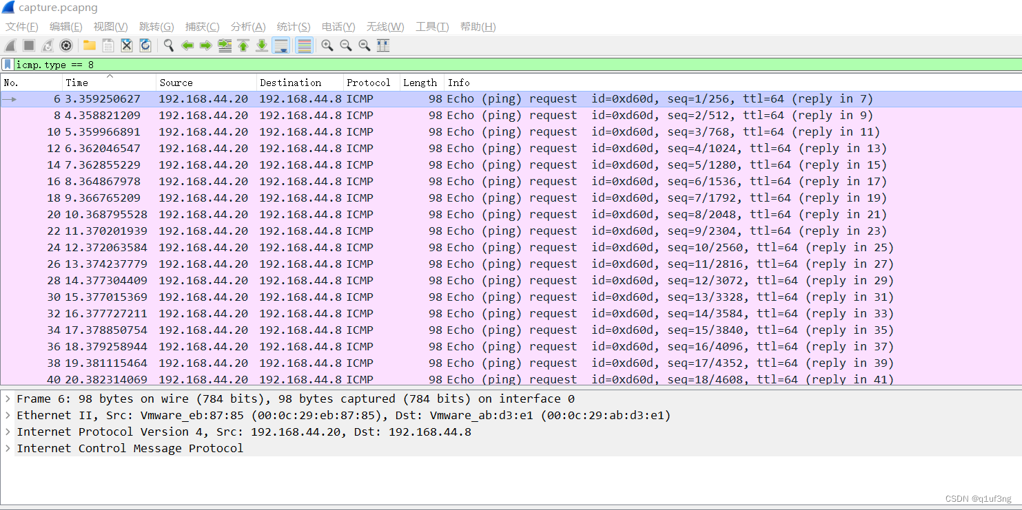This screenshot has height=510, width=1022.
Task: Open capture options gear icon
Action: [66, 45]
